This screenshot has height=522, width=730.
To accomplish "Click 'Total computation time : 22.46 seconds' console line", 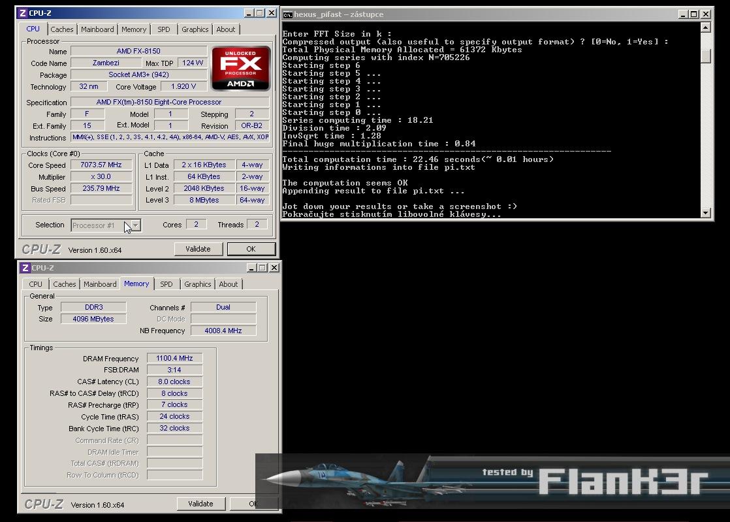I will coord(418,159).
